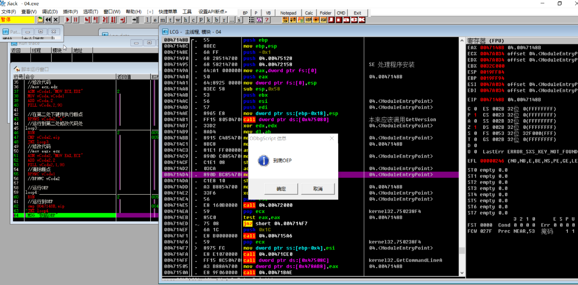The width and height of the screenshot is (578, 285).
Task: Launch Calc from the quick bar
Action: [309, 13]
